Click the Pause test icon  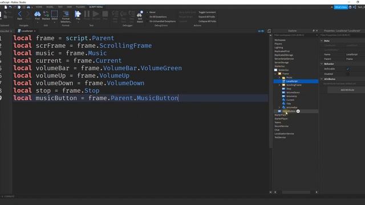[x=87, y=14]
